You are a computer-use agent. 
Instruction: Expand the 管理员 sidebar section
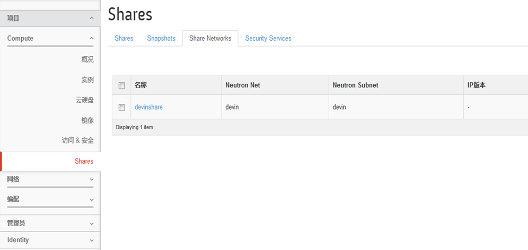50,223
